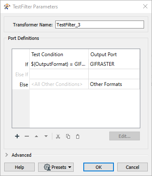Click the empty Else If output port cell

tap(114, 74)
